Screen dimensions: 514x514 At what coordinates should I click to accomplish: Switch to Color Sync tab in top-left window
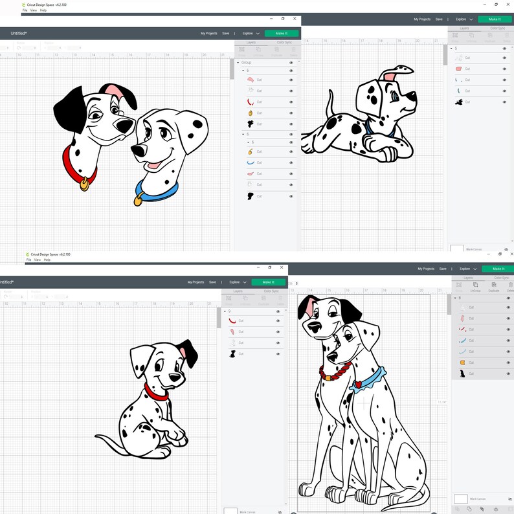(x=284, y=43)
